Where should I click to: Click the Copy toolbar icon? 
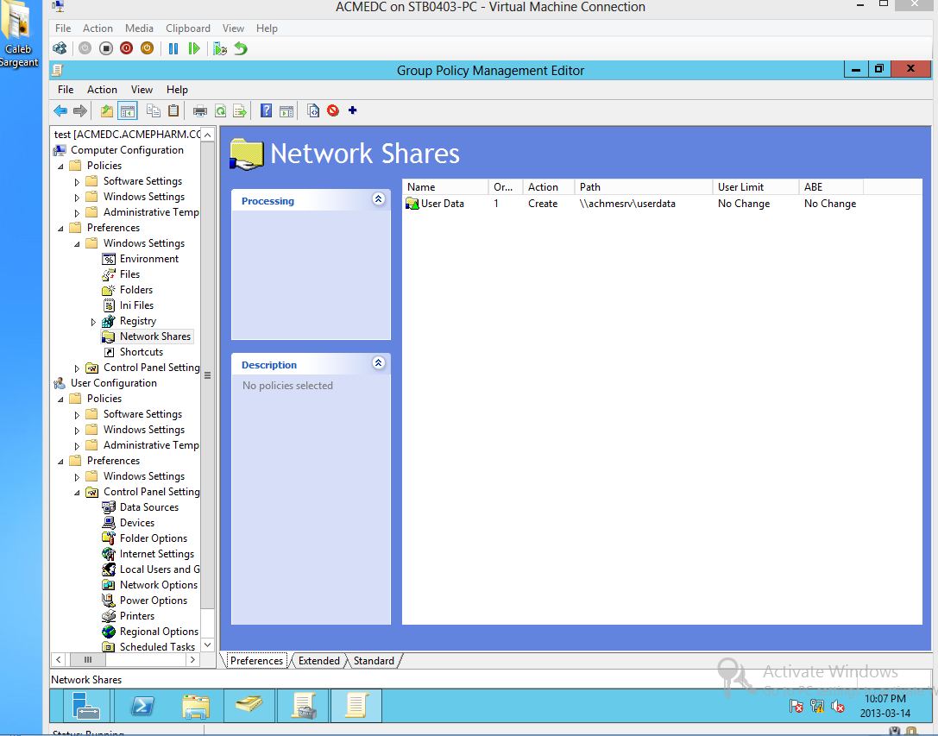click(154, 110)
